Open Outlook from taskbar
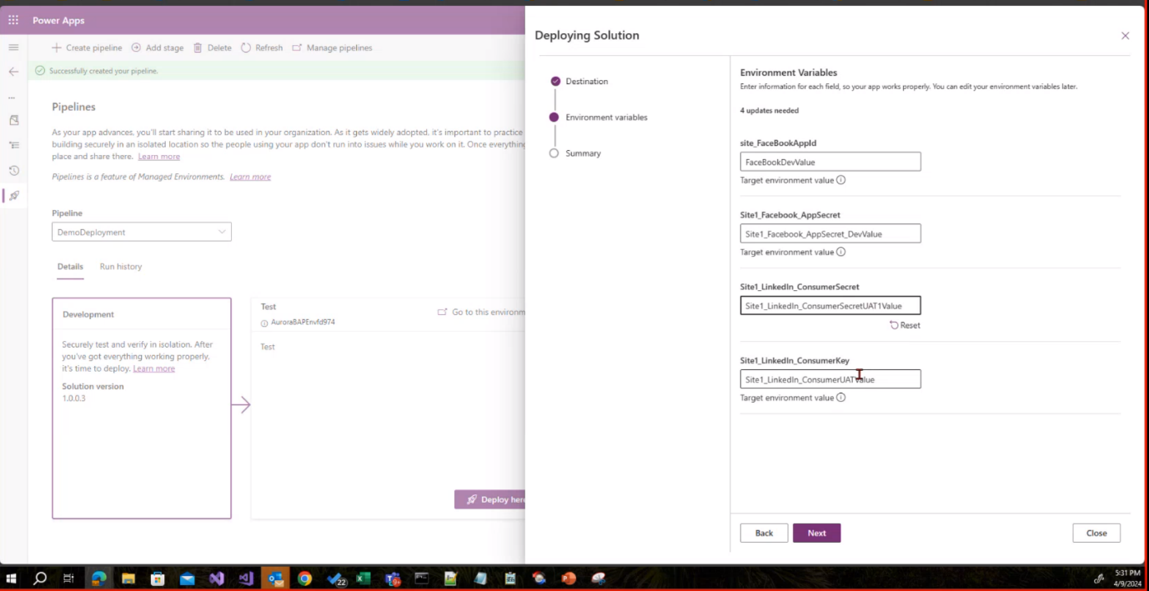The image size is (1149, 591). tap(275, 578)
